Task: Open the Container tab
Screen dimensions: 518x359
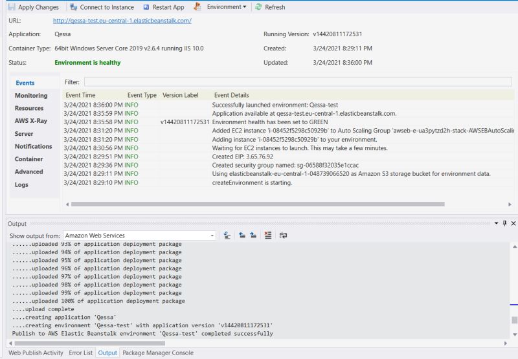Action: tap(28, 159)
